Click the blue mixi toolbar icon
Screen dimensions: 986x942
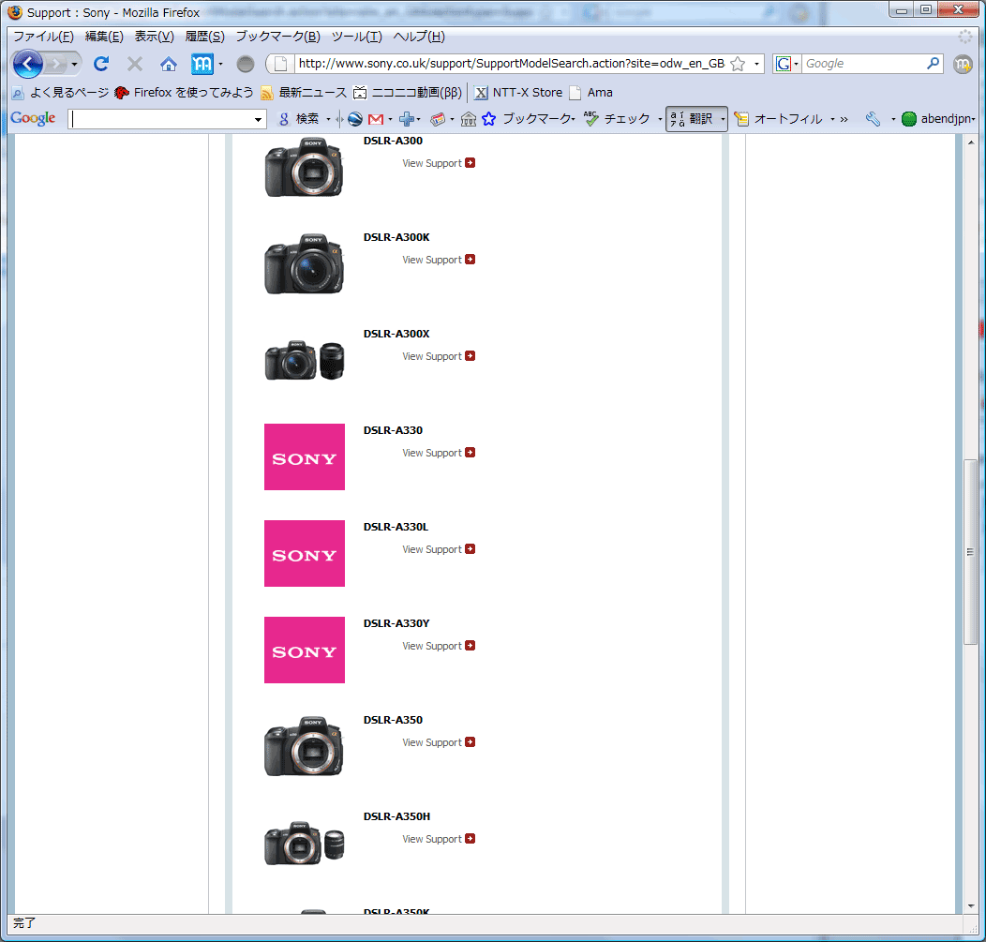202,64
